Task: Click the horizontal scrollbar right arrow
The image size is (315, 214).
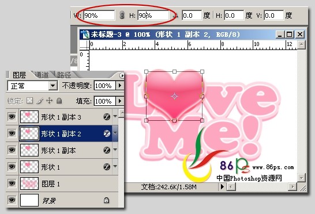Action: pyautogui.click(x=292, y=187)
